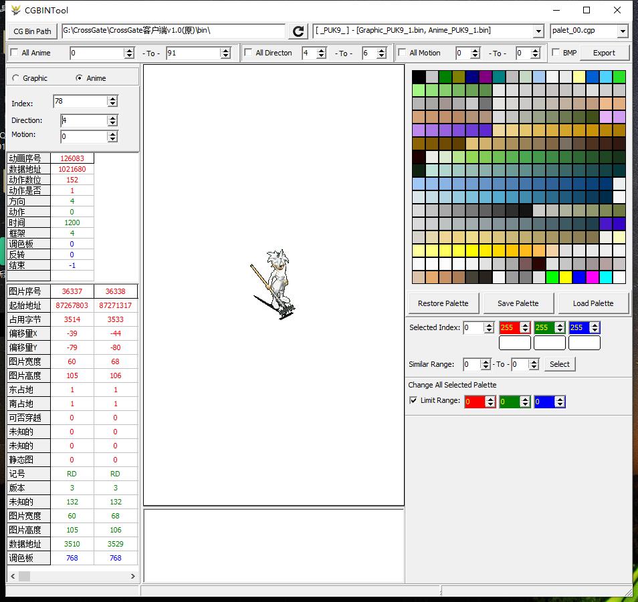Click the CGBINTool title bar app icon
638x602 pixels.
(15, 10)
